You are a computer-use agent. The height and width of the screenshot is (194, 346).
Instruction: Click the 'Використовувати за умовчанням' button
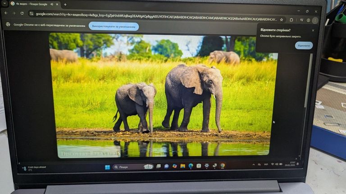pyautogui.click(x=114, y=26)
